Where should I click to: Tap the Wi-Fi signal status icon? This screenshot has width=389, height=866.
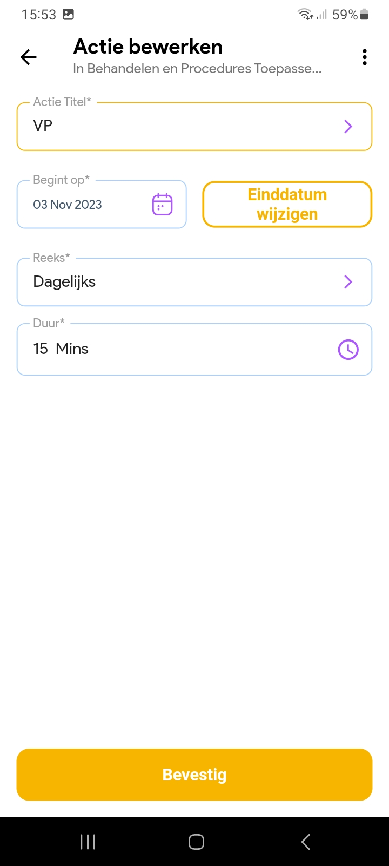(x=306, y=15)
